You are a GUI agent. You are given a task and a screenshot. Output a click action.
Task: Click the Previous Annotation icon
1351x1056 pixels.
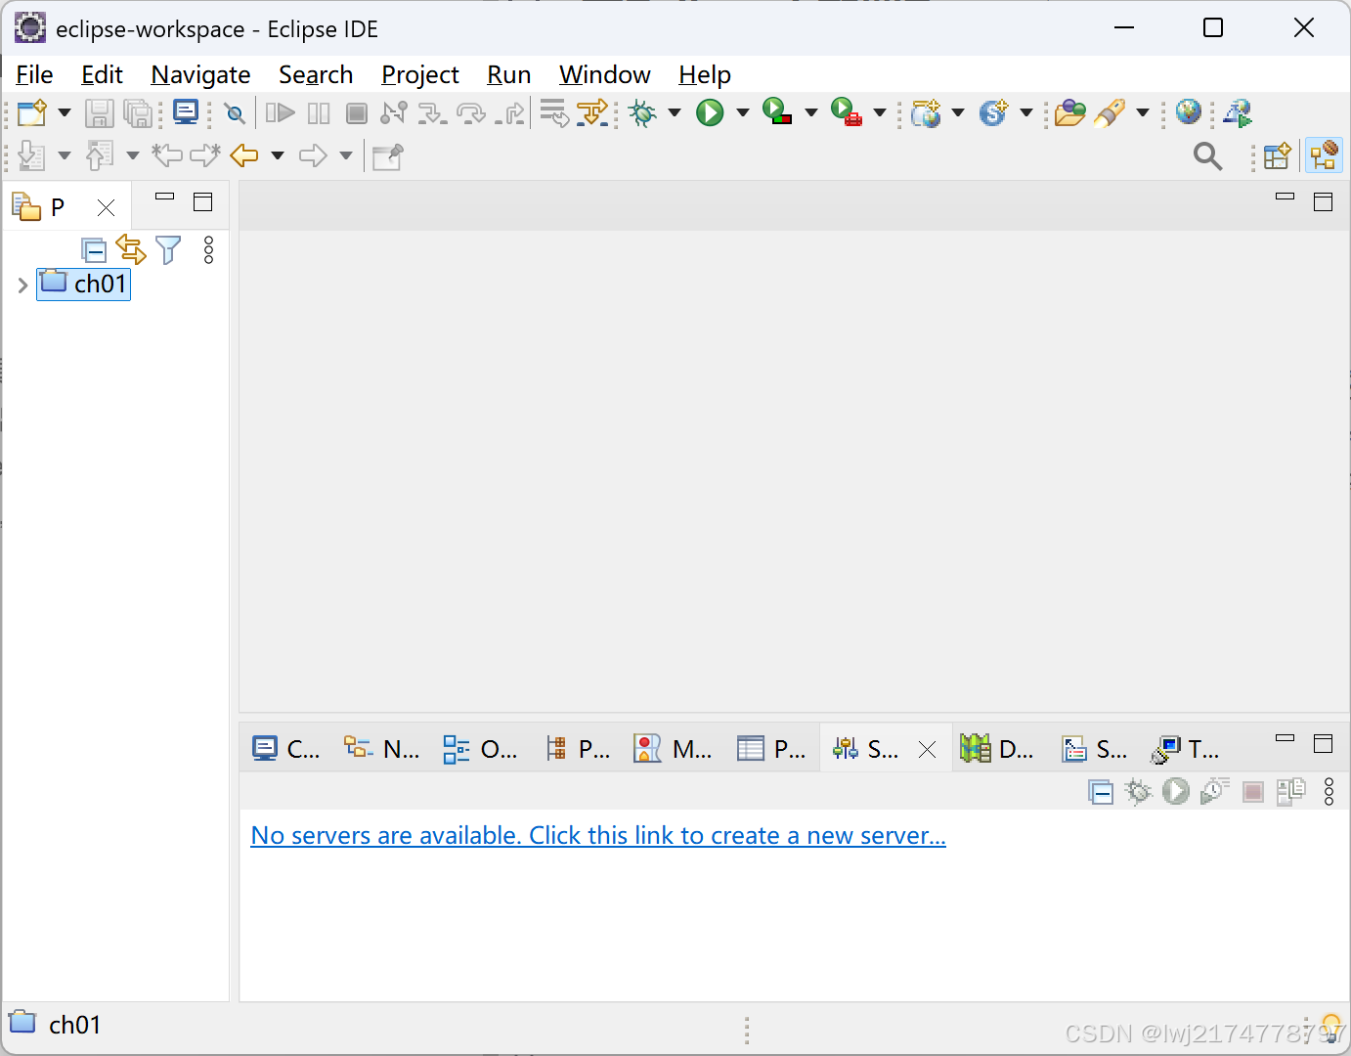(100, 155)
